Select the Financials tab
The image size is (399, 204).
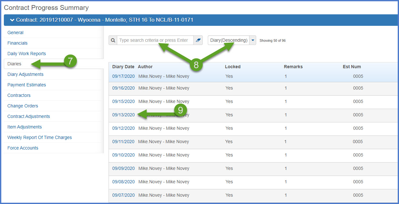[17, 43]
